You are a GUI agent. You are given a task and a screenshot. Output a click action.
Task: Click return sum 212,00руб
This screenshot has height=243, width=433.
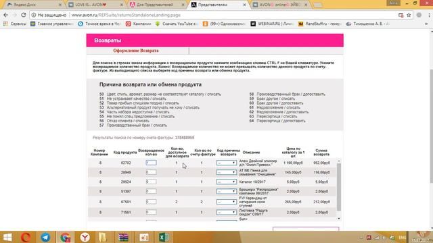[x=321, y=202]
